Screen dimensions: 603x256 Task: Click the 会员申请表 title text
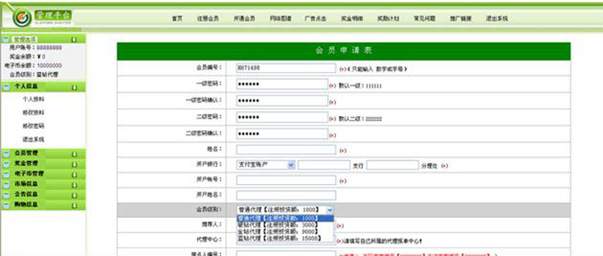tap(344, 51)
